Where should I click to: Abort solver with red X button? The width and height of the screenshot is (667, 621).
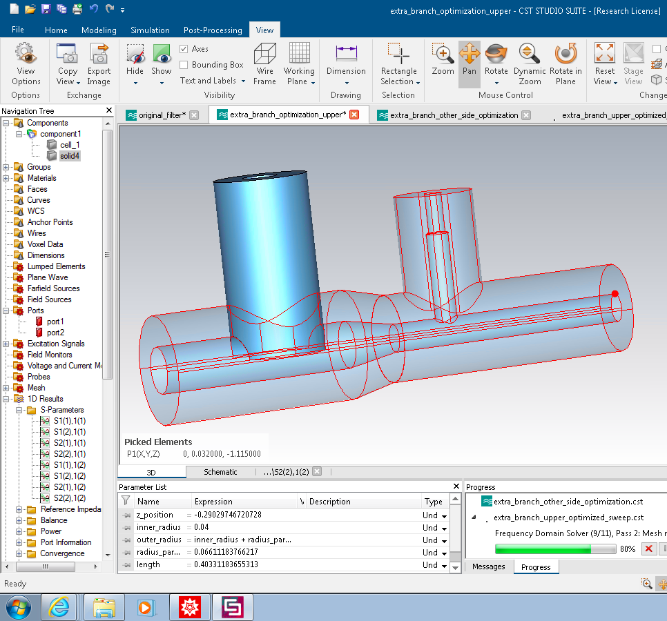[x=648, y=549]
